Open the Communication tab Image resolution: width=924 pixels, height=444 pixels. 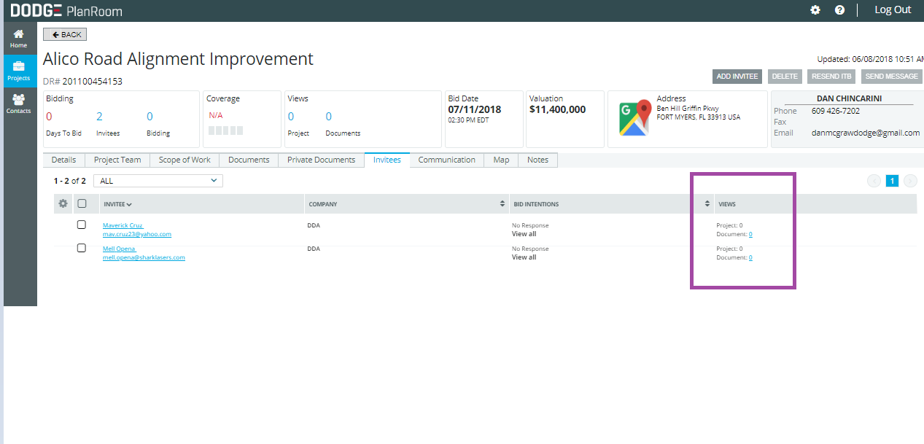446,160
